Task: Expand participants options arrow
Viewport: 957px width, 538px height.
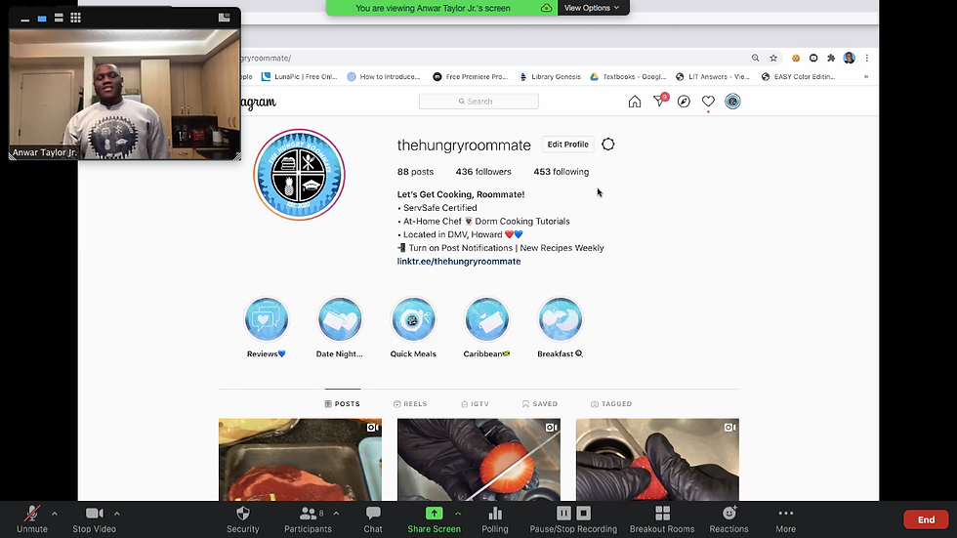Action: (336, 514)
